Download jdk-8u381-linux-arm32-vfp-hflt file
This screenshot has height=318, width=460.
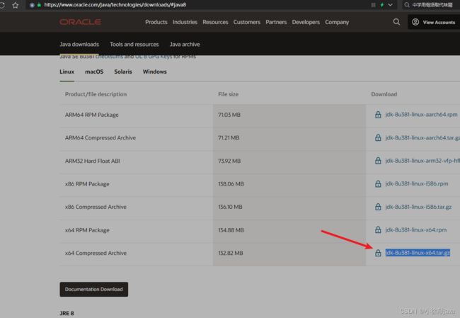tap(422, 161)
